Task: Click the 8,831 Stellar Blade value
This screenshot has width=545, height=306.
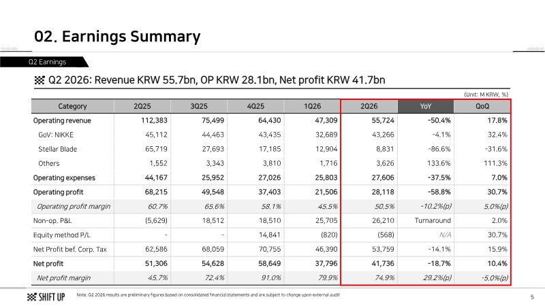Action: pyautogui.click(x=385, y=149)
